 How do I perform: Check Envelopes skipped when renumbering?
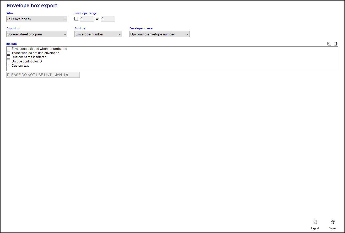(x=9, y=49)
